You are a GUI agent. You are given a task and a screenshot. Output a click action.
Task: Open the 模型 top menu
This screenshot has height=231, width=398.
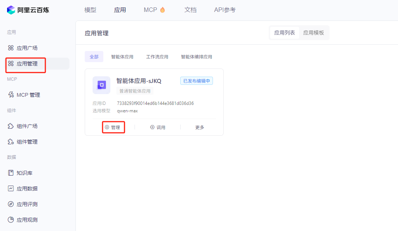pos(90,10)
